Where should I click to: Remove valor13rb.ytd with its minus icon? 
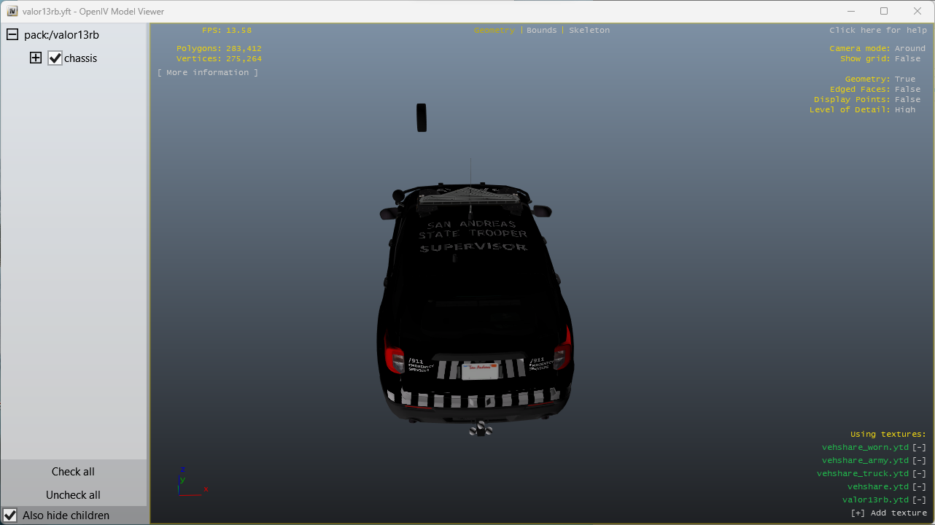click(919, 500)
